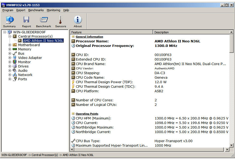
Task: Select the CPU Code Name row
Action: (150, 77)
